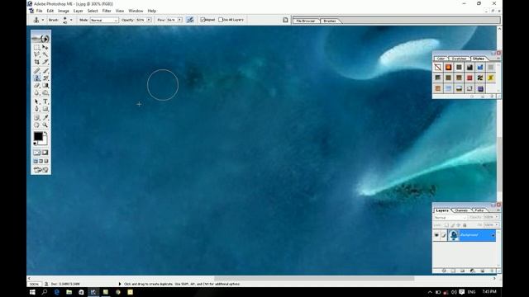Image resolution: width=529 pixels, height=297 pixels.
Task: Open the Image menu
Action: click(x=64, y=11)
